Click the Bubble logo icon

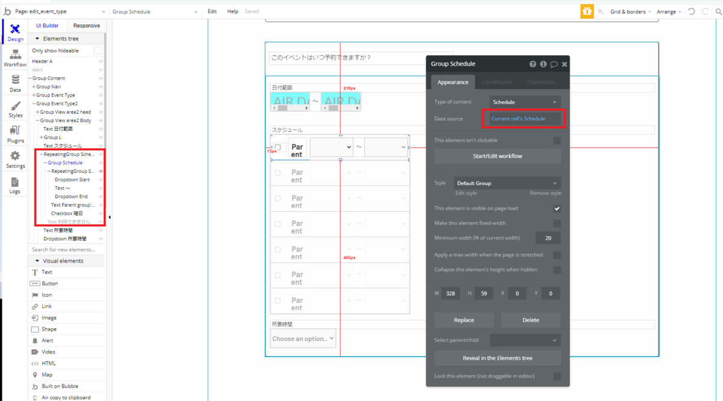[x=7, y=11]
